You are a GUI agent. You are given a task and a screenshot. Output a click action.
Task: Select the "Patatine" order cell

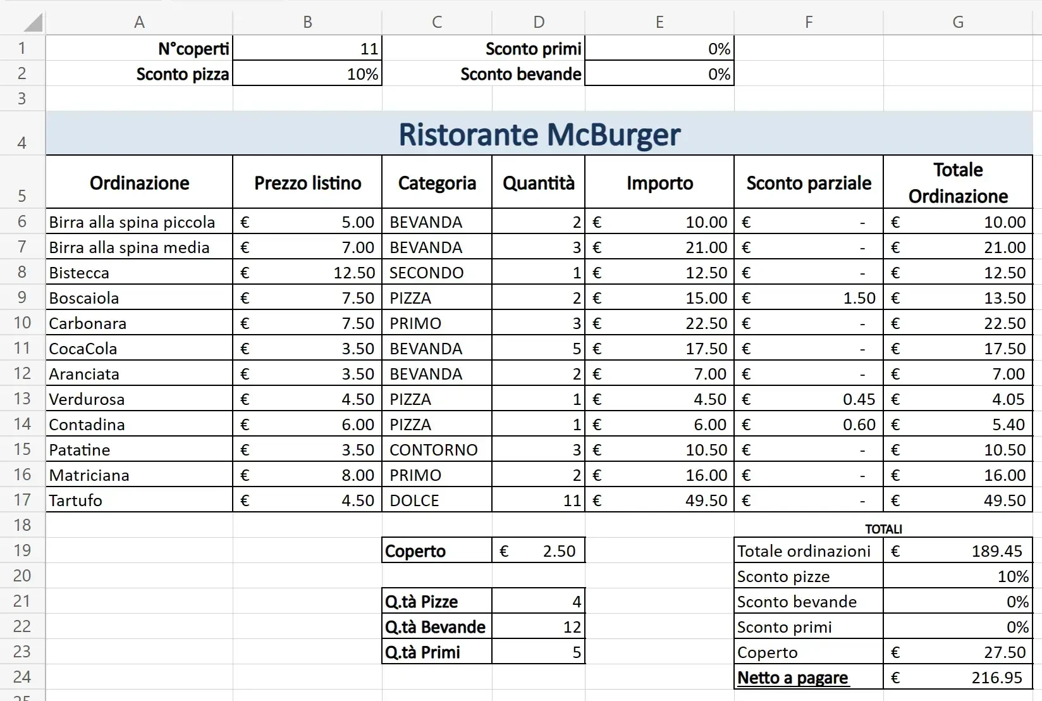(x=139, y=449)
